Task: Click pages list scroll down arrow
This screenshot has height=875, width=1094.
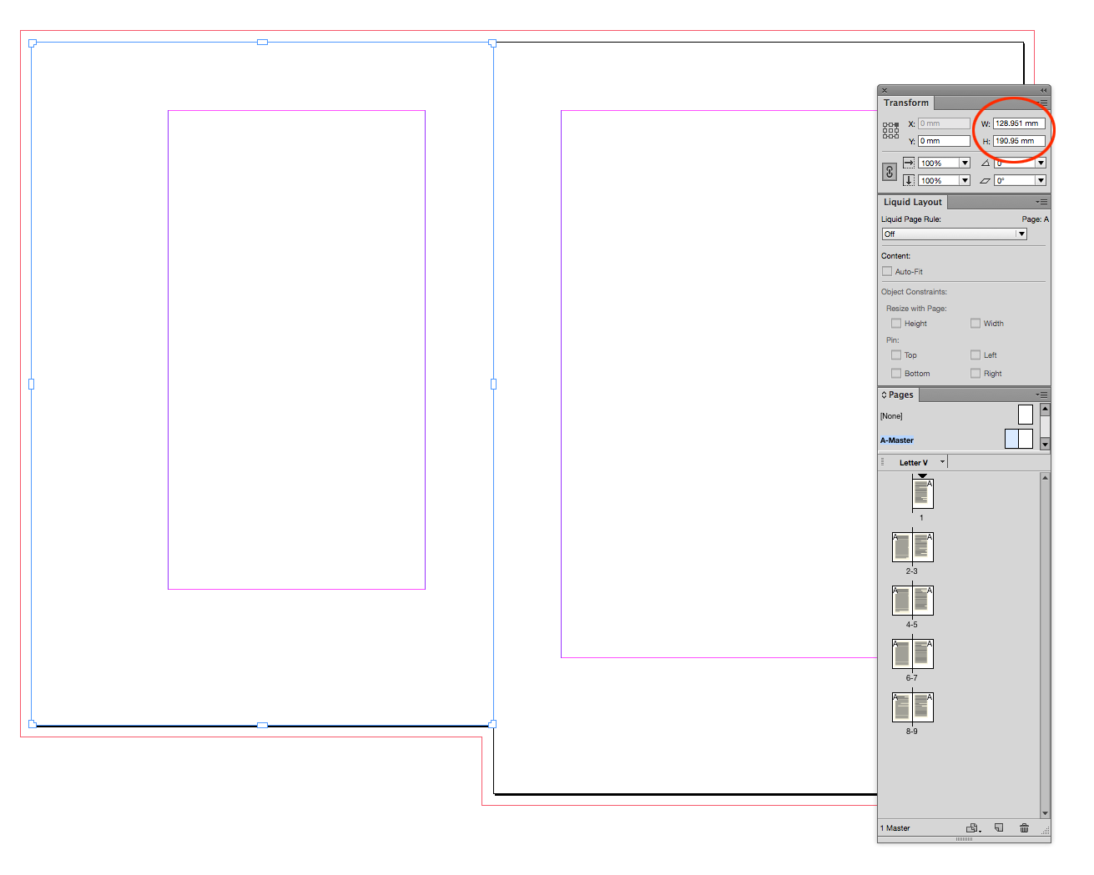Action: point(1045,813)
